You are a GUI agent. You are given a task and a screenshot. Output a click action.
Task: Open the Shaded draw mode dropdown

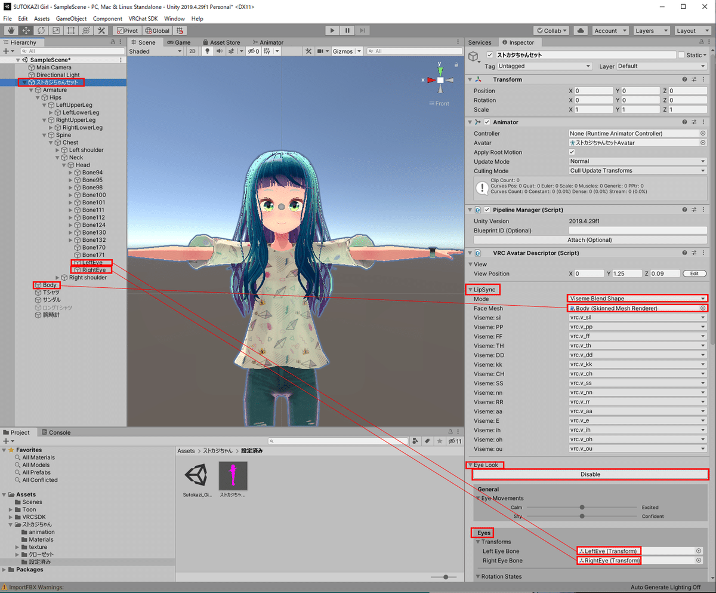click(x=156, y=51)
